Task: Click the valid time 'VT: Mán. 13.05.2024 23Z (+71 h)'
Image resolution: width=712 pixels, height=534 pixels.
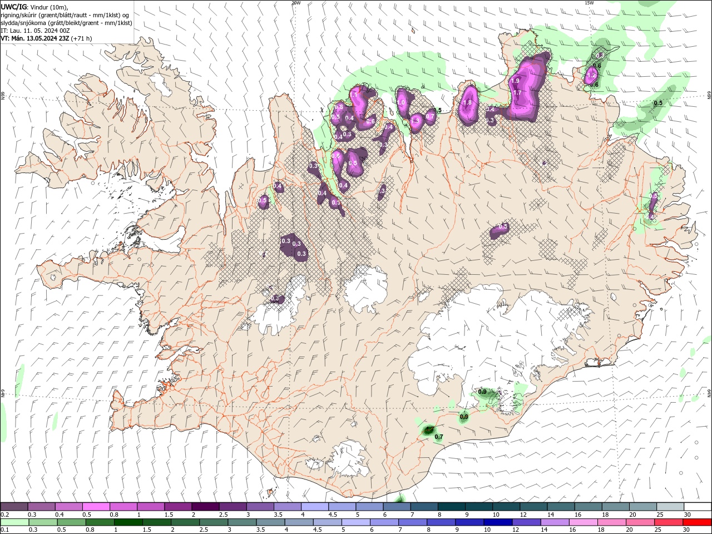Action: point(46,38)
